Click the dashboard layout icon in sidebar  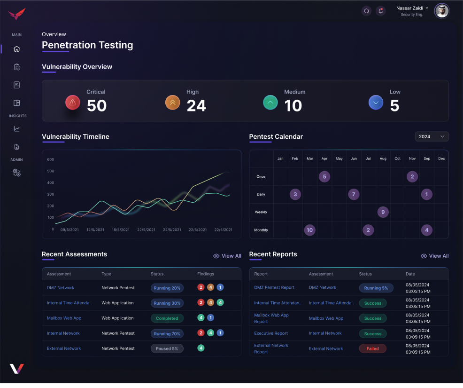click(17, 103)
